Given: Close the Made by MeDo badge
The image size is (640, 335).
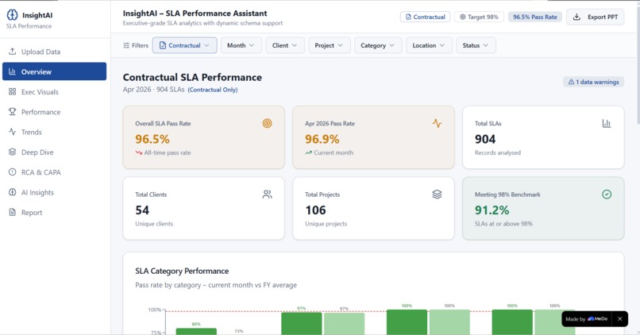Looking at the screenshot, I should 619,318.
